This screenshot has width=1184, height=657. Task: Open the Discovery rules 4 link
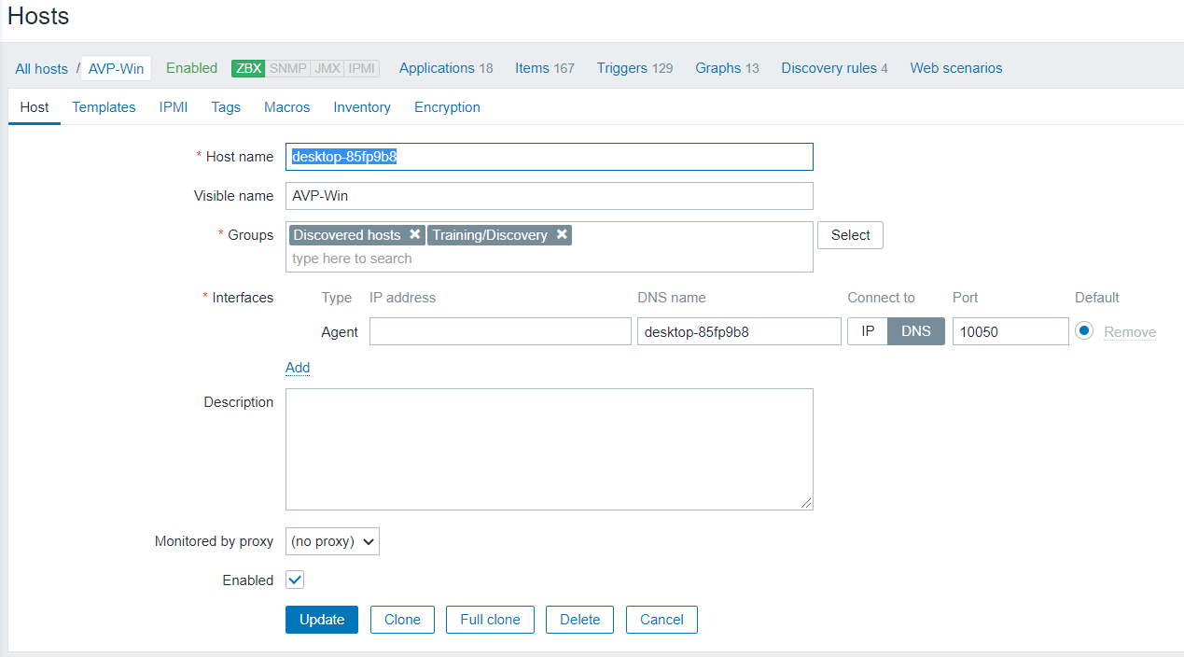pos(834,68)
